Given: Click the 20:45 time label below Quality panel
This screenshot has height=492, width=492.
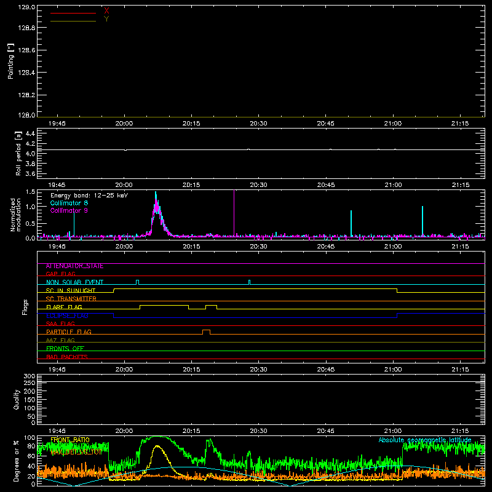Looking at the screenshot, I should 326,431.
